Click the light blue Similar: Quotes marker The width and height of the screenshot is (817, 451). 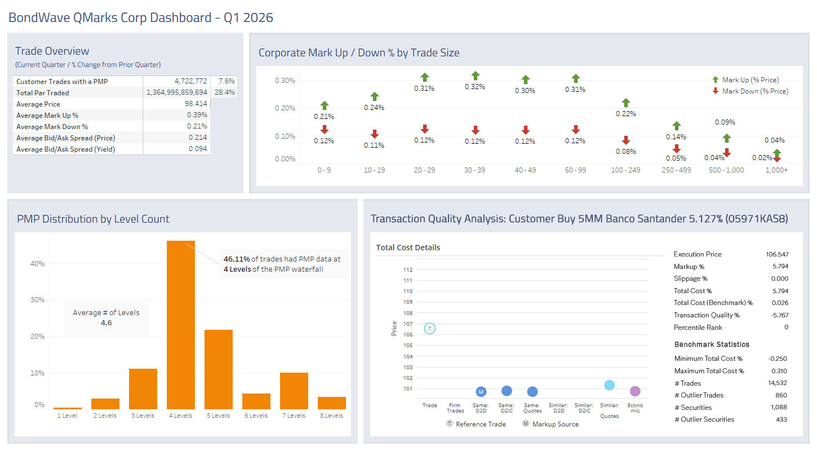[609, 385]
